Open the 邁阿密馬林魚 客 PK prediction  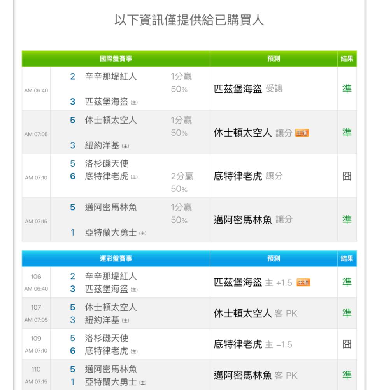(255, 376)
